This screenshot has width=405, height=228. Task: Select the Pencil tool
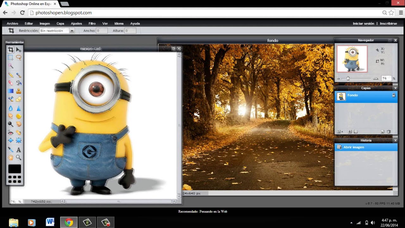(x=10, y=75)
